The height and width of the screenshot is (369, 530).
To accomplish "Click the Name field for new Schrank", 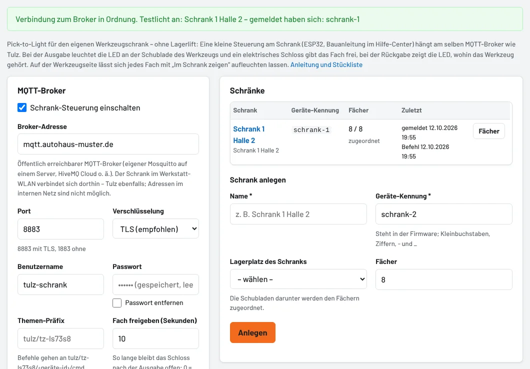I will pos(298,214).
